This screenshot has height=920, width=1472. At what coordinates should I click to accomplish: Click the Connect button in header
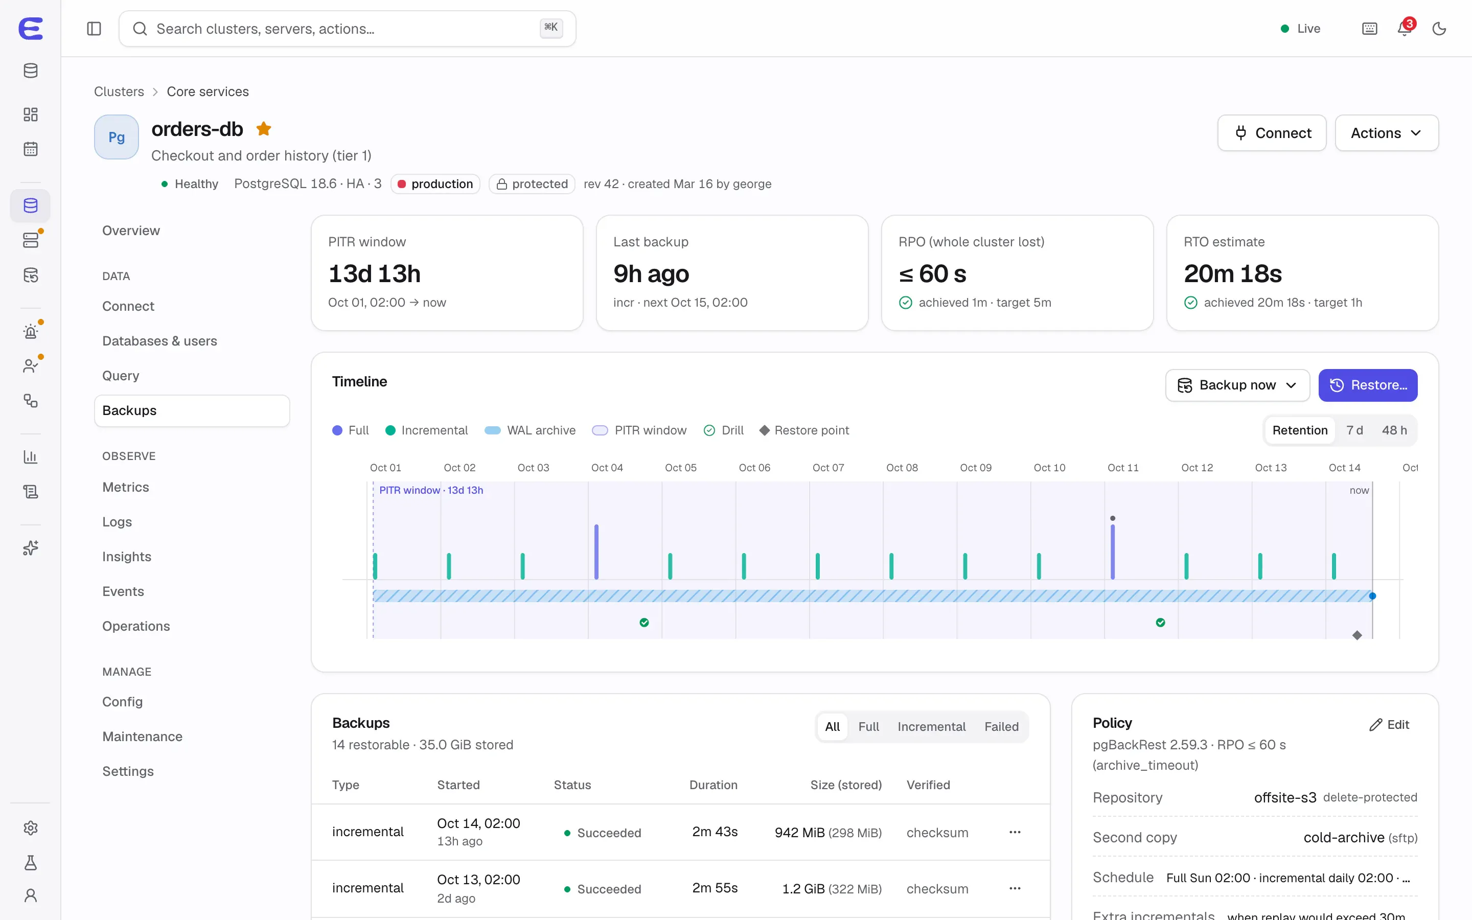(1272, 133)
